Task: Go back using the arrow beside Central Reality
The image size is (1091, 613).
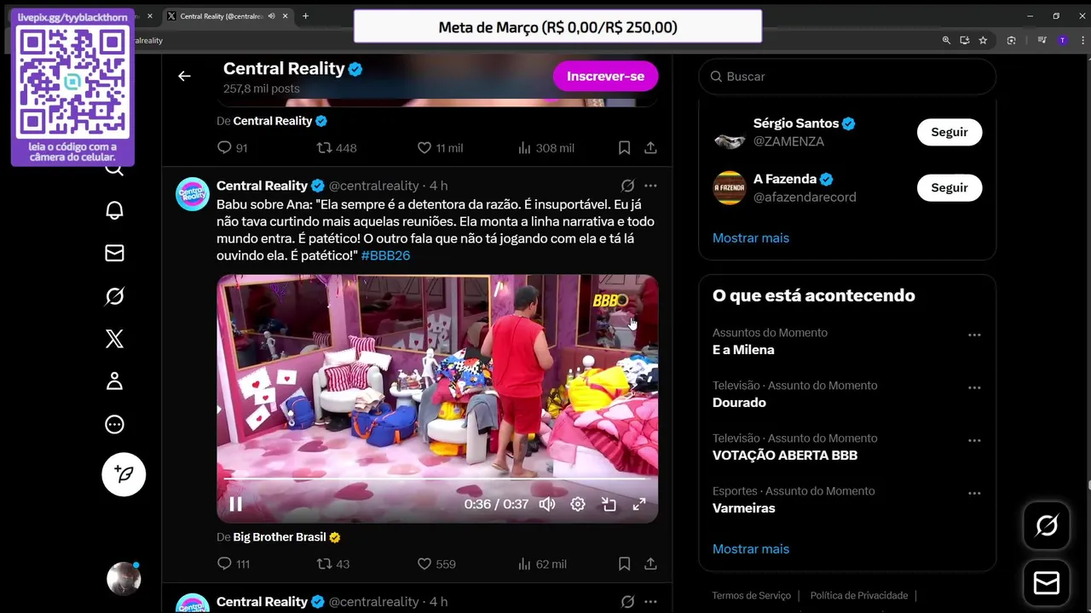Action: tap(184, 76)
